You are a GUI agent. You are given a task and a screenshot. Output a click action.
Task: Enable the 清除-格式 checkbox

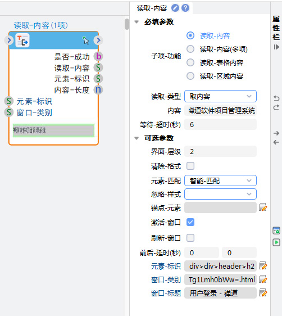tap(190, 166)
